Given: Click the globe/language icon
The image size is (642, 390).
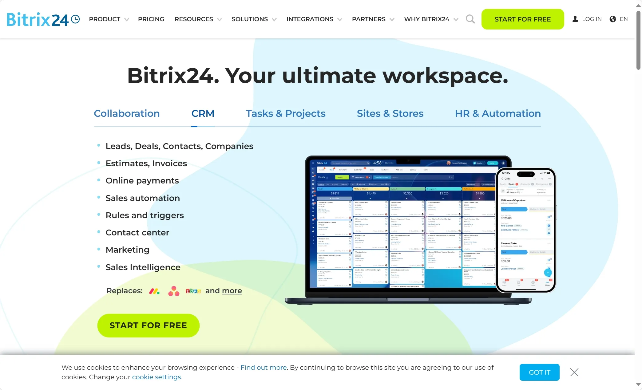Looking at the screenshot, I should pos(613,19).
